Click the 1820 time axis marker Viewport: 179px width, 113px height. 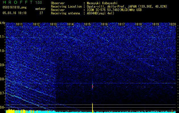coord(172,24)
